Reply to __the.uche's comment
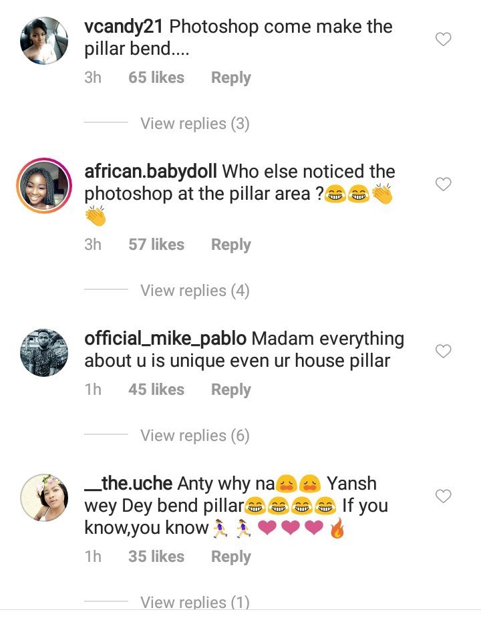This screenshot has height=618, width=481. click(x=231, y=557)
